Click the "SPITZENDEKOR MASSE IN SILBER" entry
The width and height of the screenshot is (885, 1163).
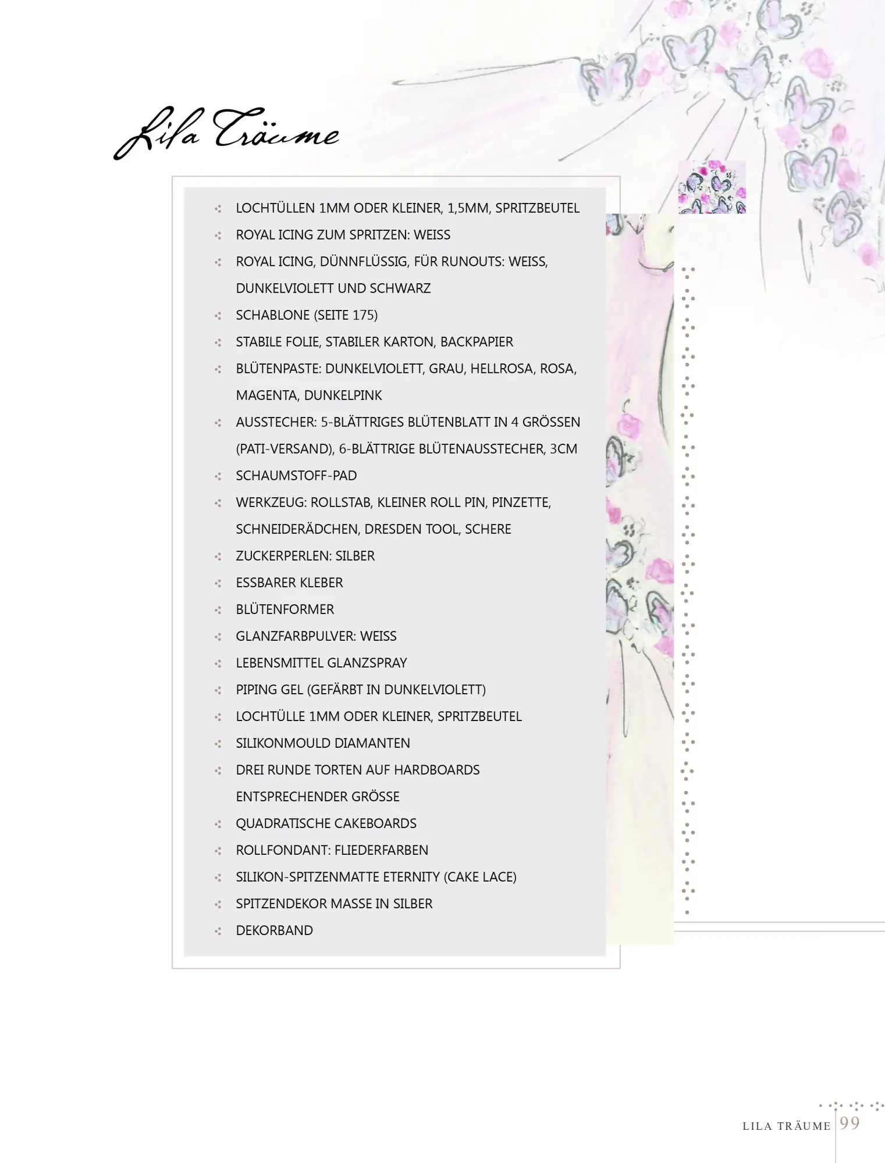(334, 904)
